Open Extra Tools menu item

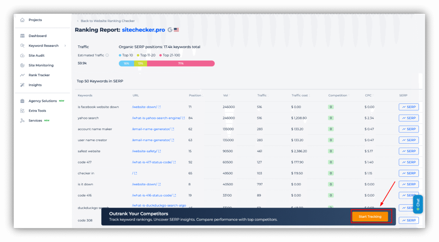click(37, 111)
